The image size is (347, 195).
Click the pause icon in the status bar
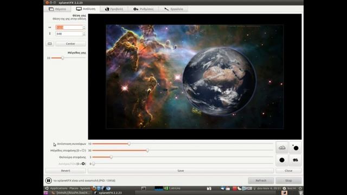click(x=48, y=180)
